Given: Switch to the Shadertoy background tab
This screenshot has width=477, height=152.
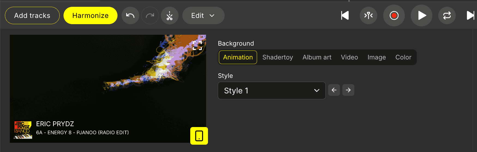Looking at the screenshot, I should [278, 57].
